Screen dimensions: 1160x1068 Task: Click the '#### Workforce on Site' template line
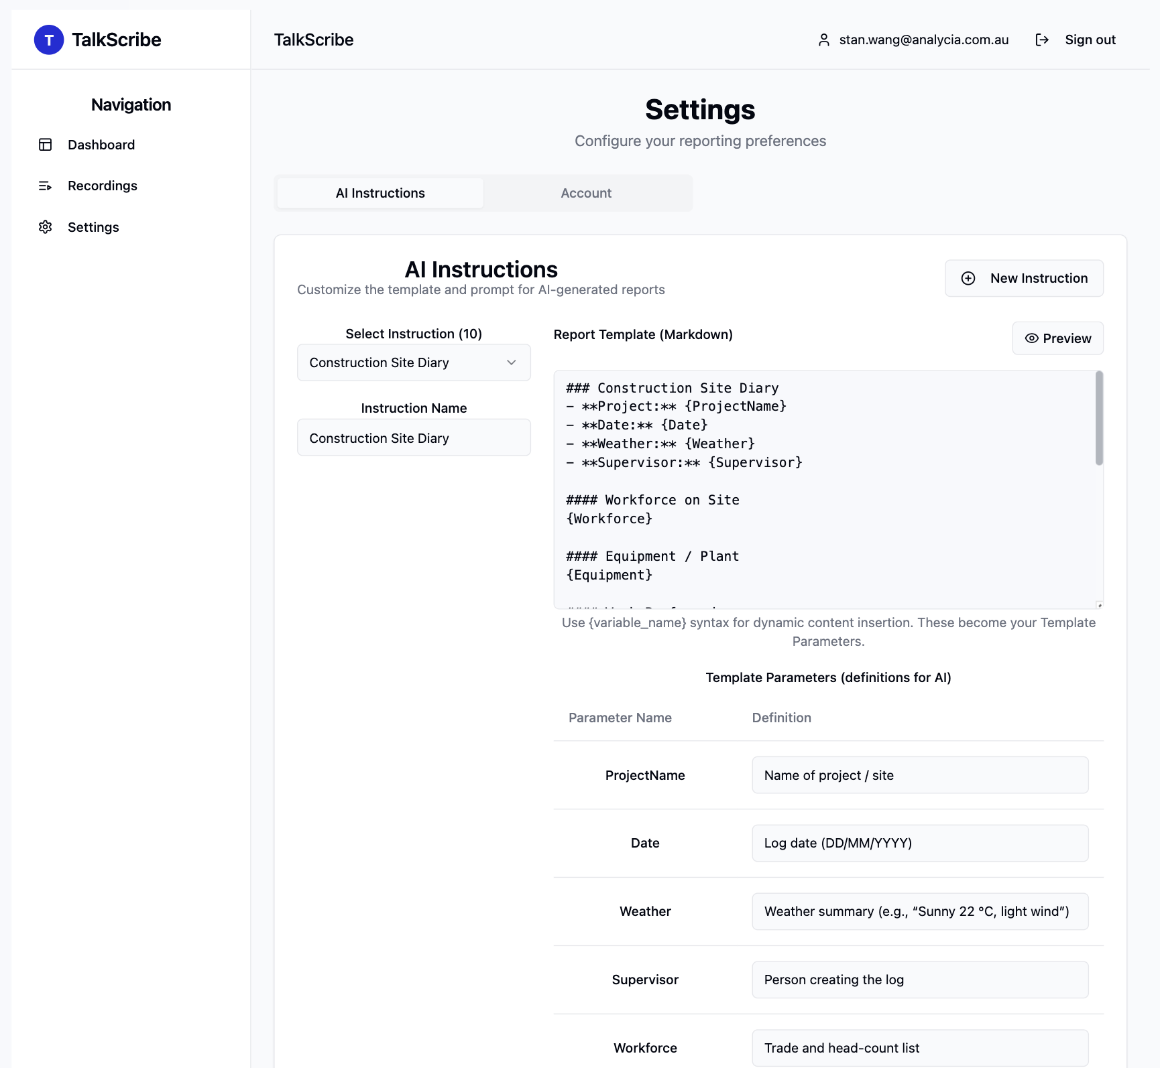click(x=652, y=500)
